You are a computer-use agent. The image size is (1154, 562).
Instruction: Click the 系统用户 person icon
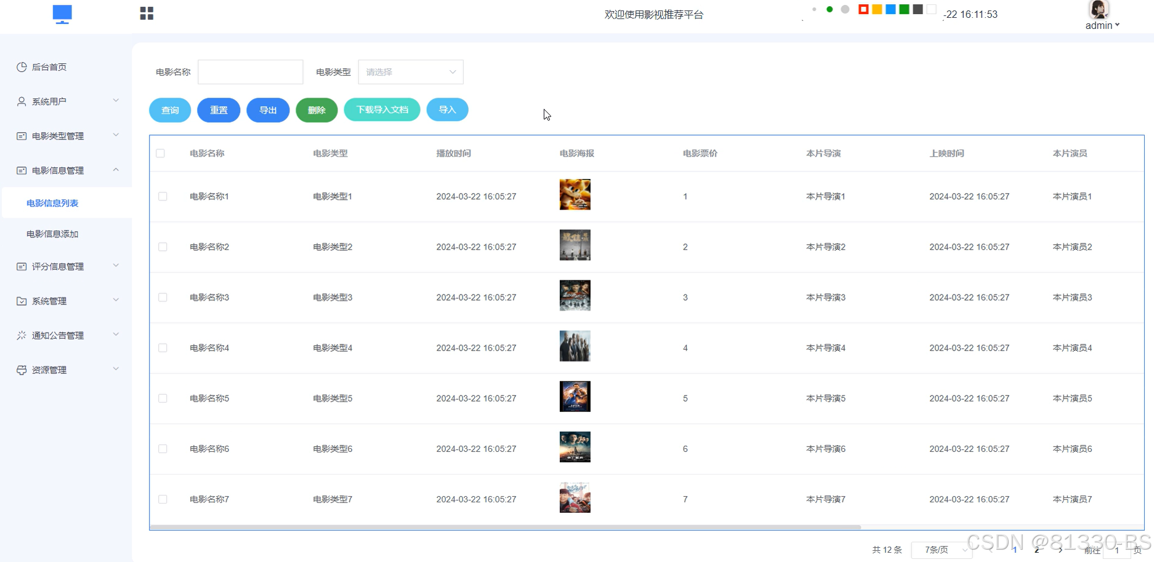click(x=22, y=101)
